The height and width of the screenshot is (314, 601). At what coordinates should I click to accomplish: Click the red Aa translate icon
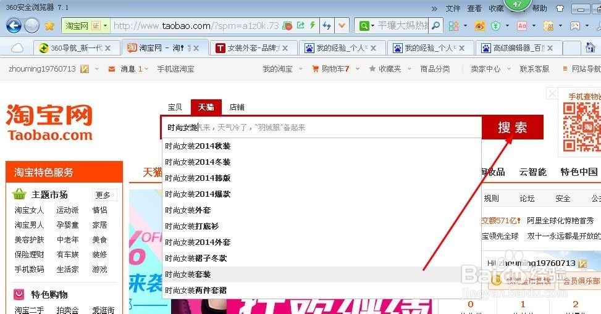[522, 26]
